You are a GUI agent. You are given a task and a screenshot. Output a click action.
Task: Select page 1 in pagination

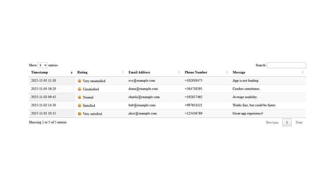287,123
